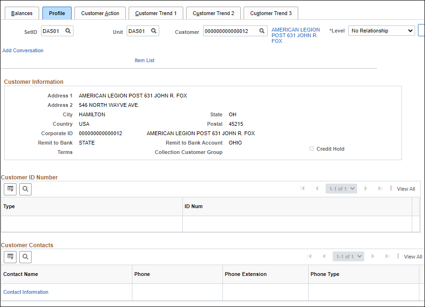Open the Item List link
425x307 pixels.
[145, 60]
